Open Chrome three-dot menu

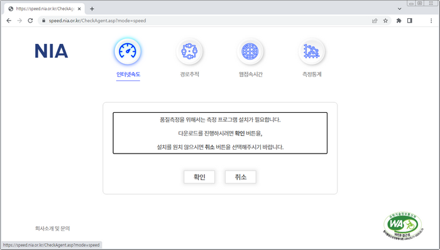tap(431, 21)
